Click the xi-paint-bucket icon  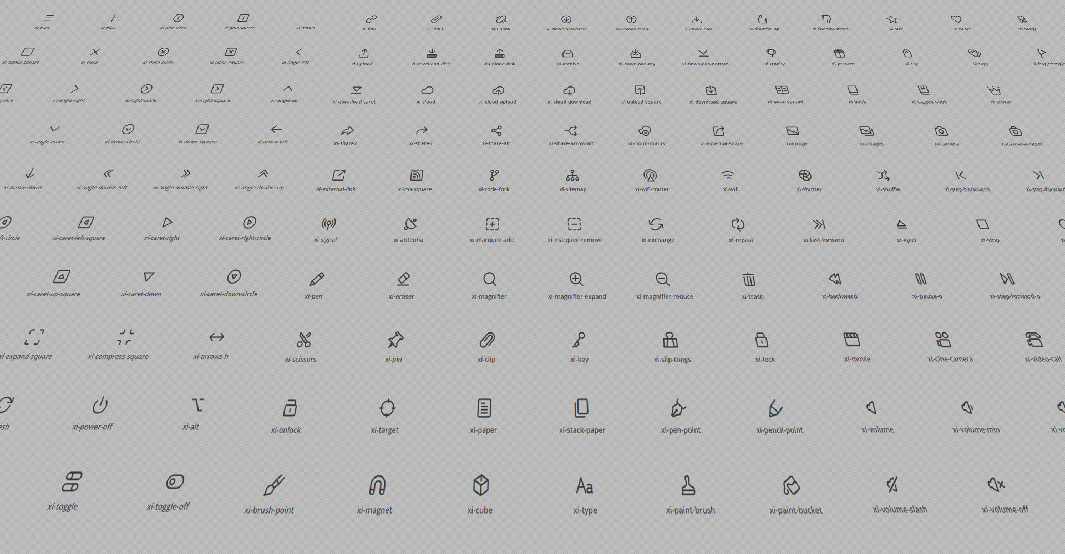click(x=791, y=486)
